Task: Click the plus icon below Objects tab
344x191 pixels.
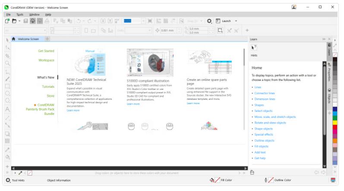Action: pyautogui.click(x=329, y=113)
